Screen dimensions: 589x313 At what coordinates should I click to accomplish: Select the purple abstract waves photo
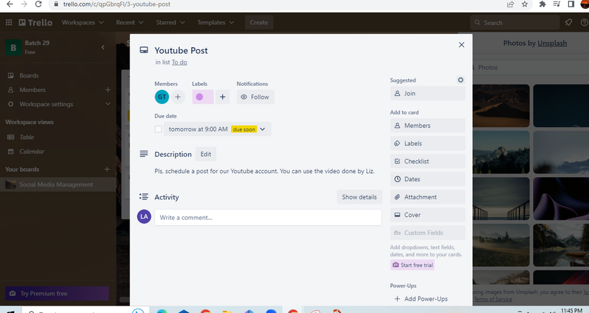[561, 199]
